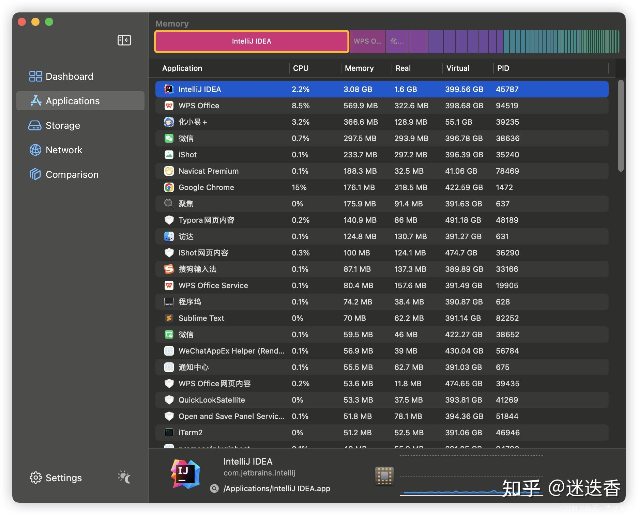Click the highlighted IntelliJ IDEA memory bar segment

pos(251,41)
